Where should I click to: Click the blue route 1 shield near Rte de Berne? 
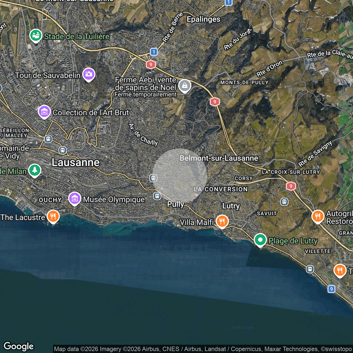point(154,52)
